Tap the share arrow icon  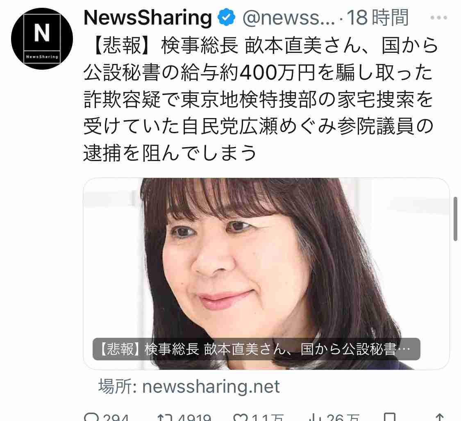coord(439,417)
